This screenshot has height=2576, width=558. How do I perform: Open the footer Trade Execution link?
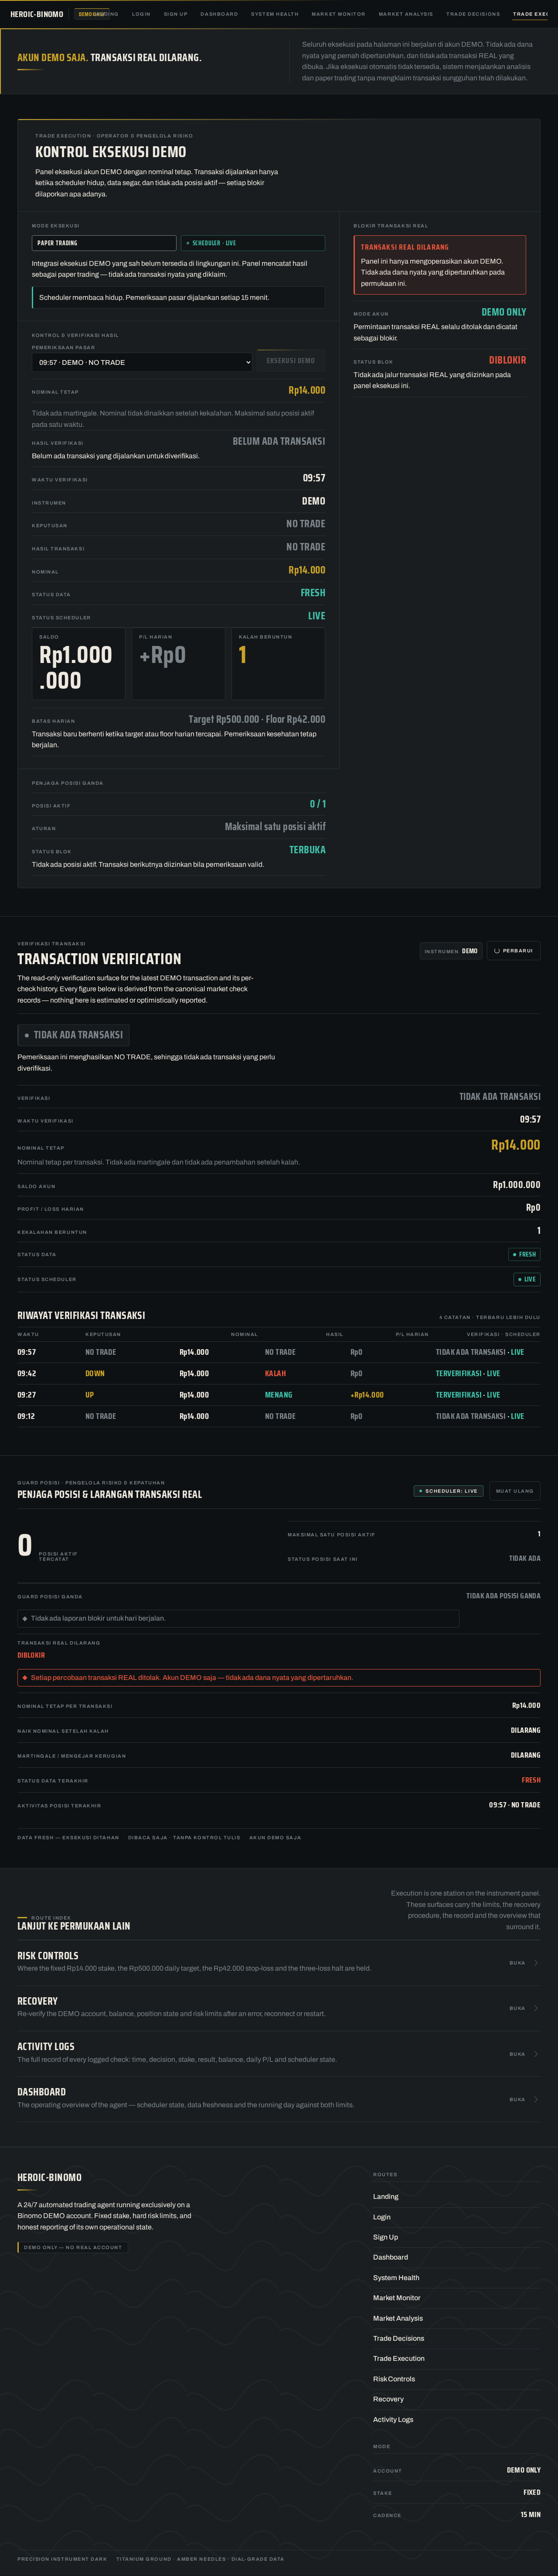398,2358
